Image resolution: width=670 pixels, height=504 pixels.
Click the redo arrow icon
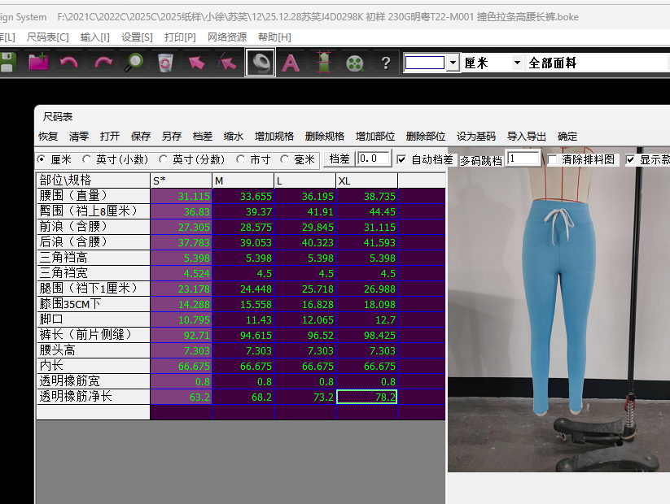point(103,63)
